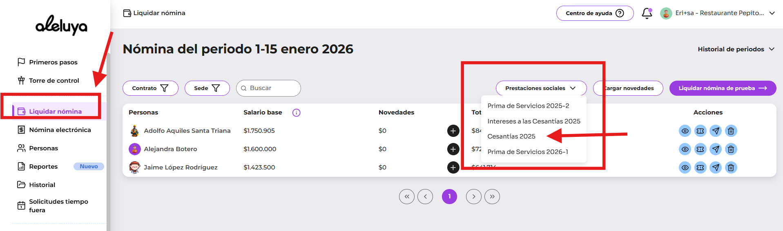783x231 pixels.
Task: Open the Contrato filter
Action: click(150, 88)
